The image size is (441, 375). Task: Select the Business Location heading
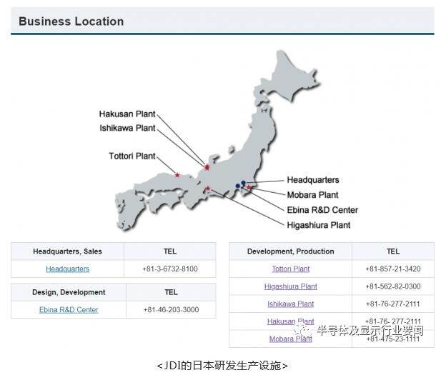click(x=71, y=21)
